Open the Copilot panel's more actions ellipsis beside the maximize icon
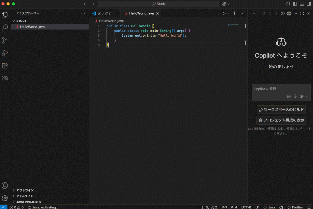This screenshot has height=209, width=313. coord(296,13)
